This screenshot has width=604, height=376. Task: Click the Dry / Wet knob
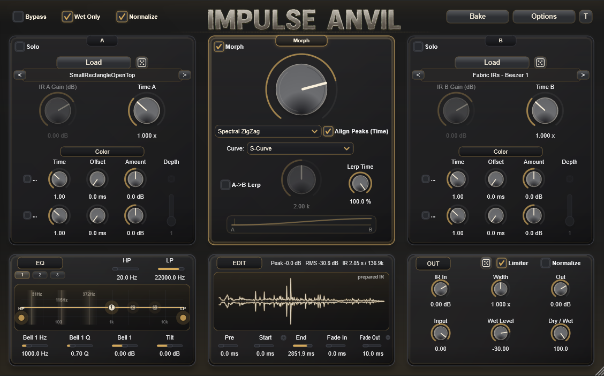561,333
